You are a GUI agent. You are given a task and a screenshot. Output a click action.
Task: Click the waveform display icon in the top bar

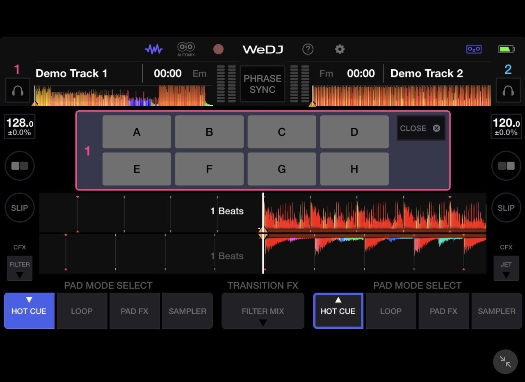[x=153, y=49]
